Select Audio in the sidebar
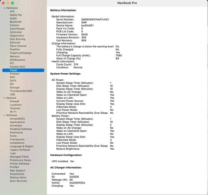 pos(13,18)
